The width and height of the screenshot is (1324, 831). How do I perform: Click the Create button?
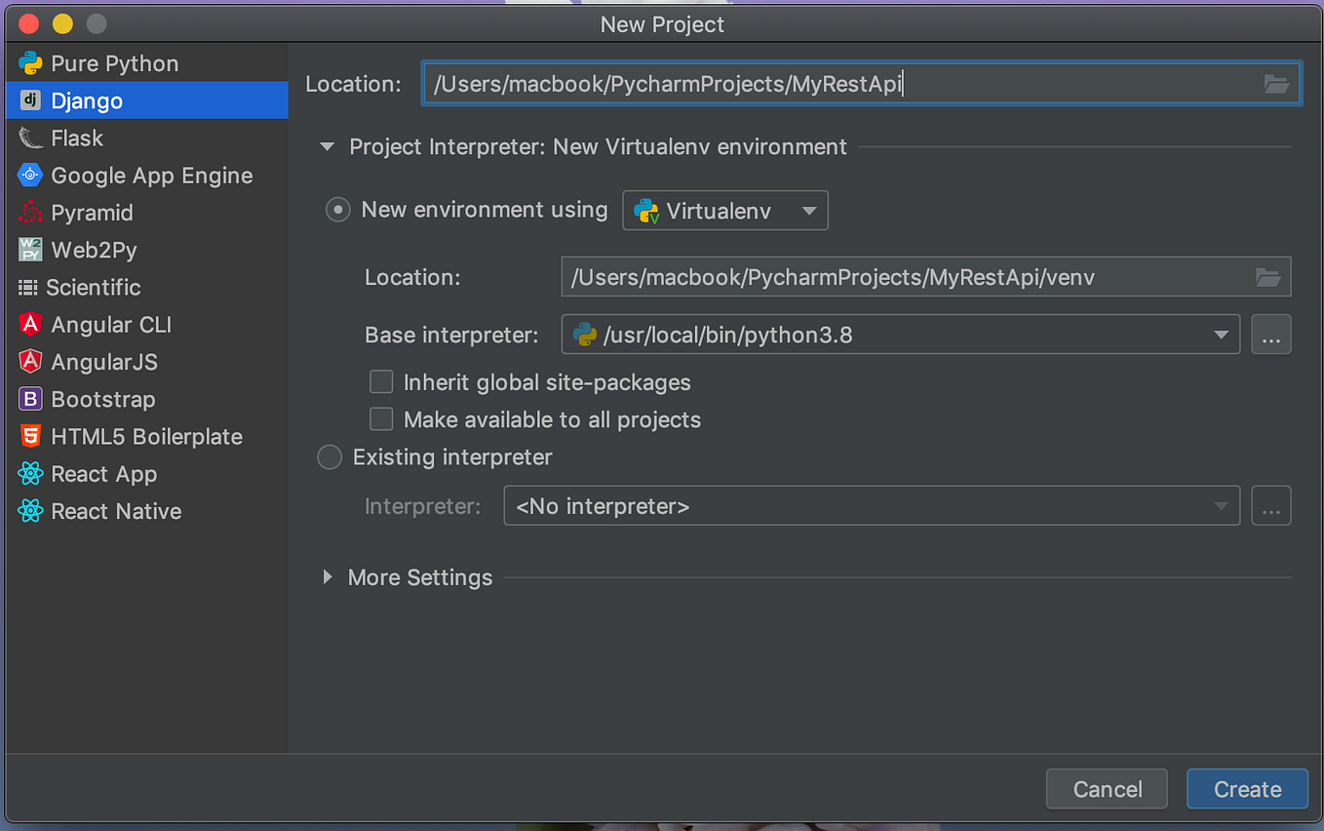tap(1247, 789)
